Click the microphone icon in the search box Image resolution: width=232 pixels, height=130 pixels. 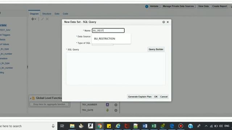[53, 126]
